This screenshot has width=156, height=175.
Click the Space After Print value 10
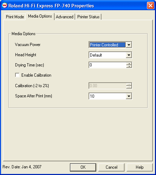point(92,96)
